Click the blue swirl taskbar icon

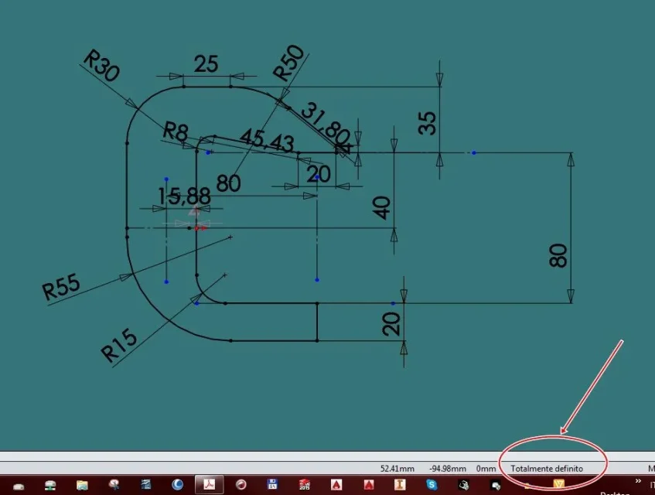pos(178,484)
